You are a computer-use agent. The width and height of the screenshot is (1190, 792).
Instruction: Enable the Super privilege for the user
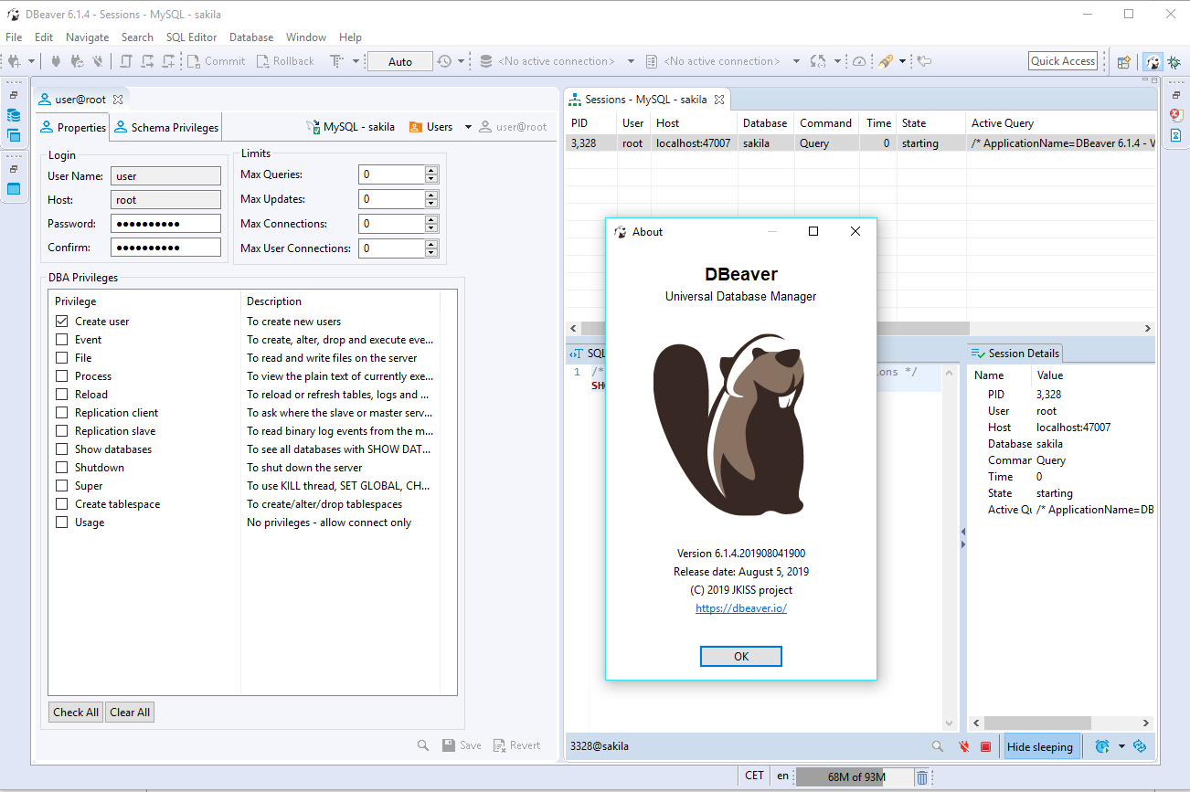[x=61, y=485]
